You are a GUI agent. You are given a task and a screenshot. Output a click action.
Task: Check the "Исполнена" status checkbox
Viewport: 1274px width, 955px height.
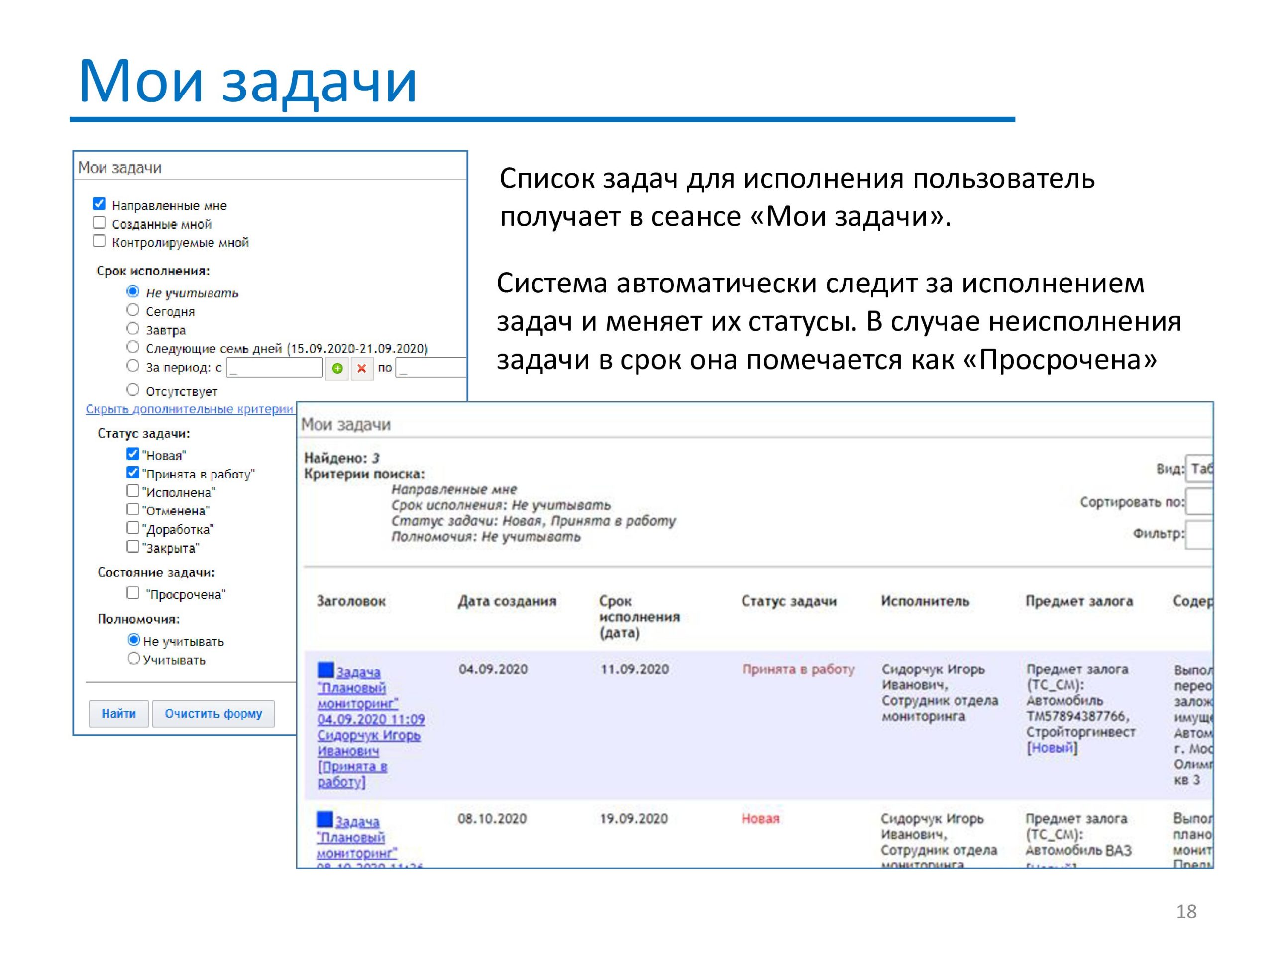tap(133, 490)
